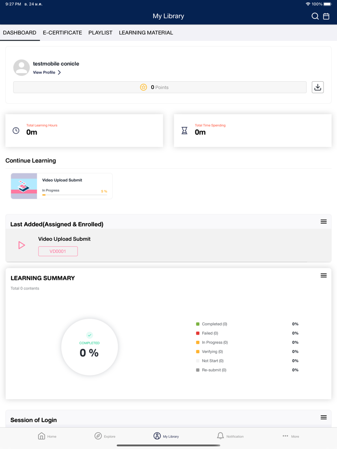Open the More options icon
Viewport: 337px width, 449px height.
285,436
